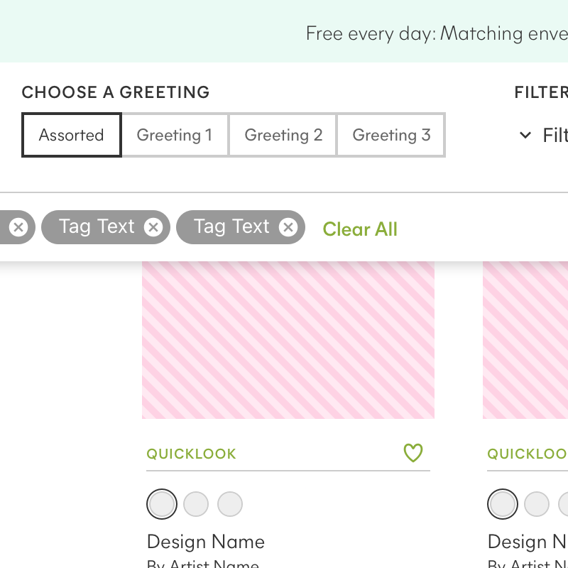Choose the Greeting 2 option
The width and height of the screenshot is (568, 568).
(x=283, y=135)
